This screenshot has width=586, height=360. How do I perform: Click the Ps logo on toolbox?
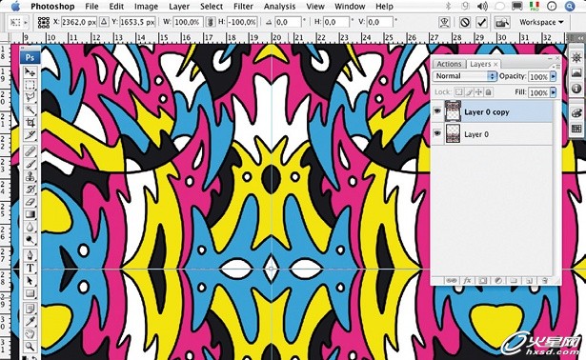(x=30, y=57)
